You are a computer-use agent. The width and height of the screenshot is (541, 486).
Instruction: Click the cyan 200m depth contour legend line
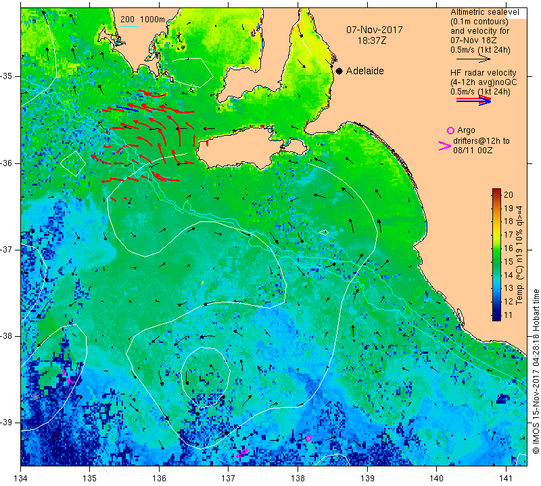[x=130, y=26]
